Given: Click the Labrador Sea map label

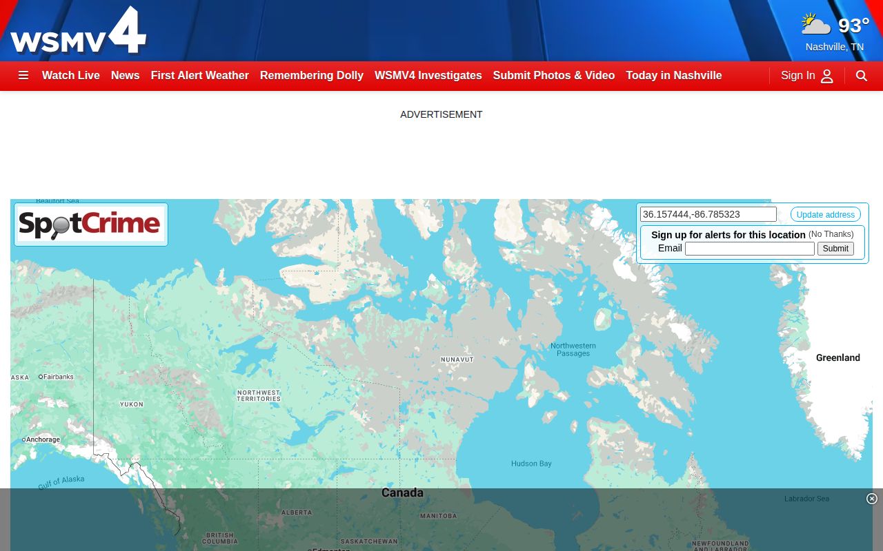Looking at the screenshot, I should (x=807, y=499).
